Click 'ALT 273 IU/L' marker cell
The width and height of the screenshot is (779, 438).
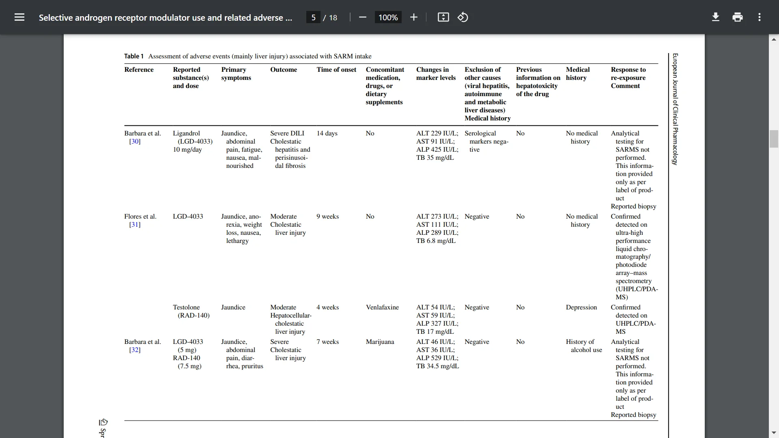pos(437,217)
